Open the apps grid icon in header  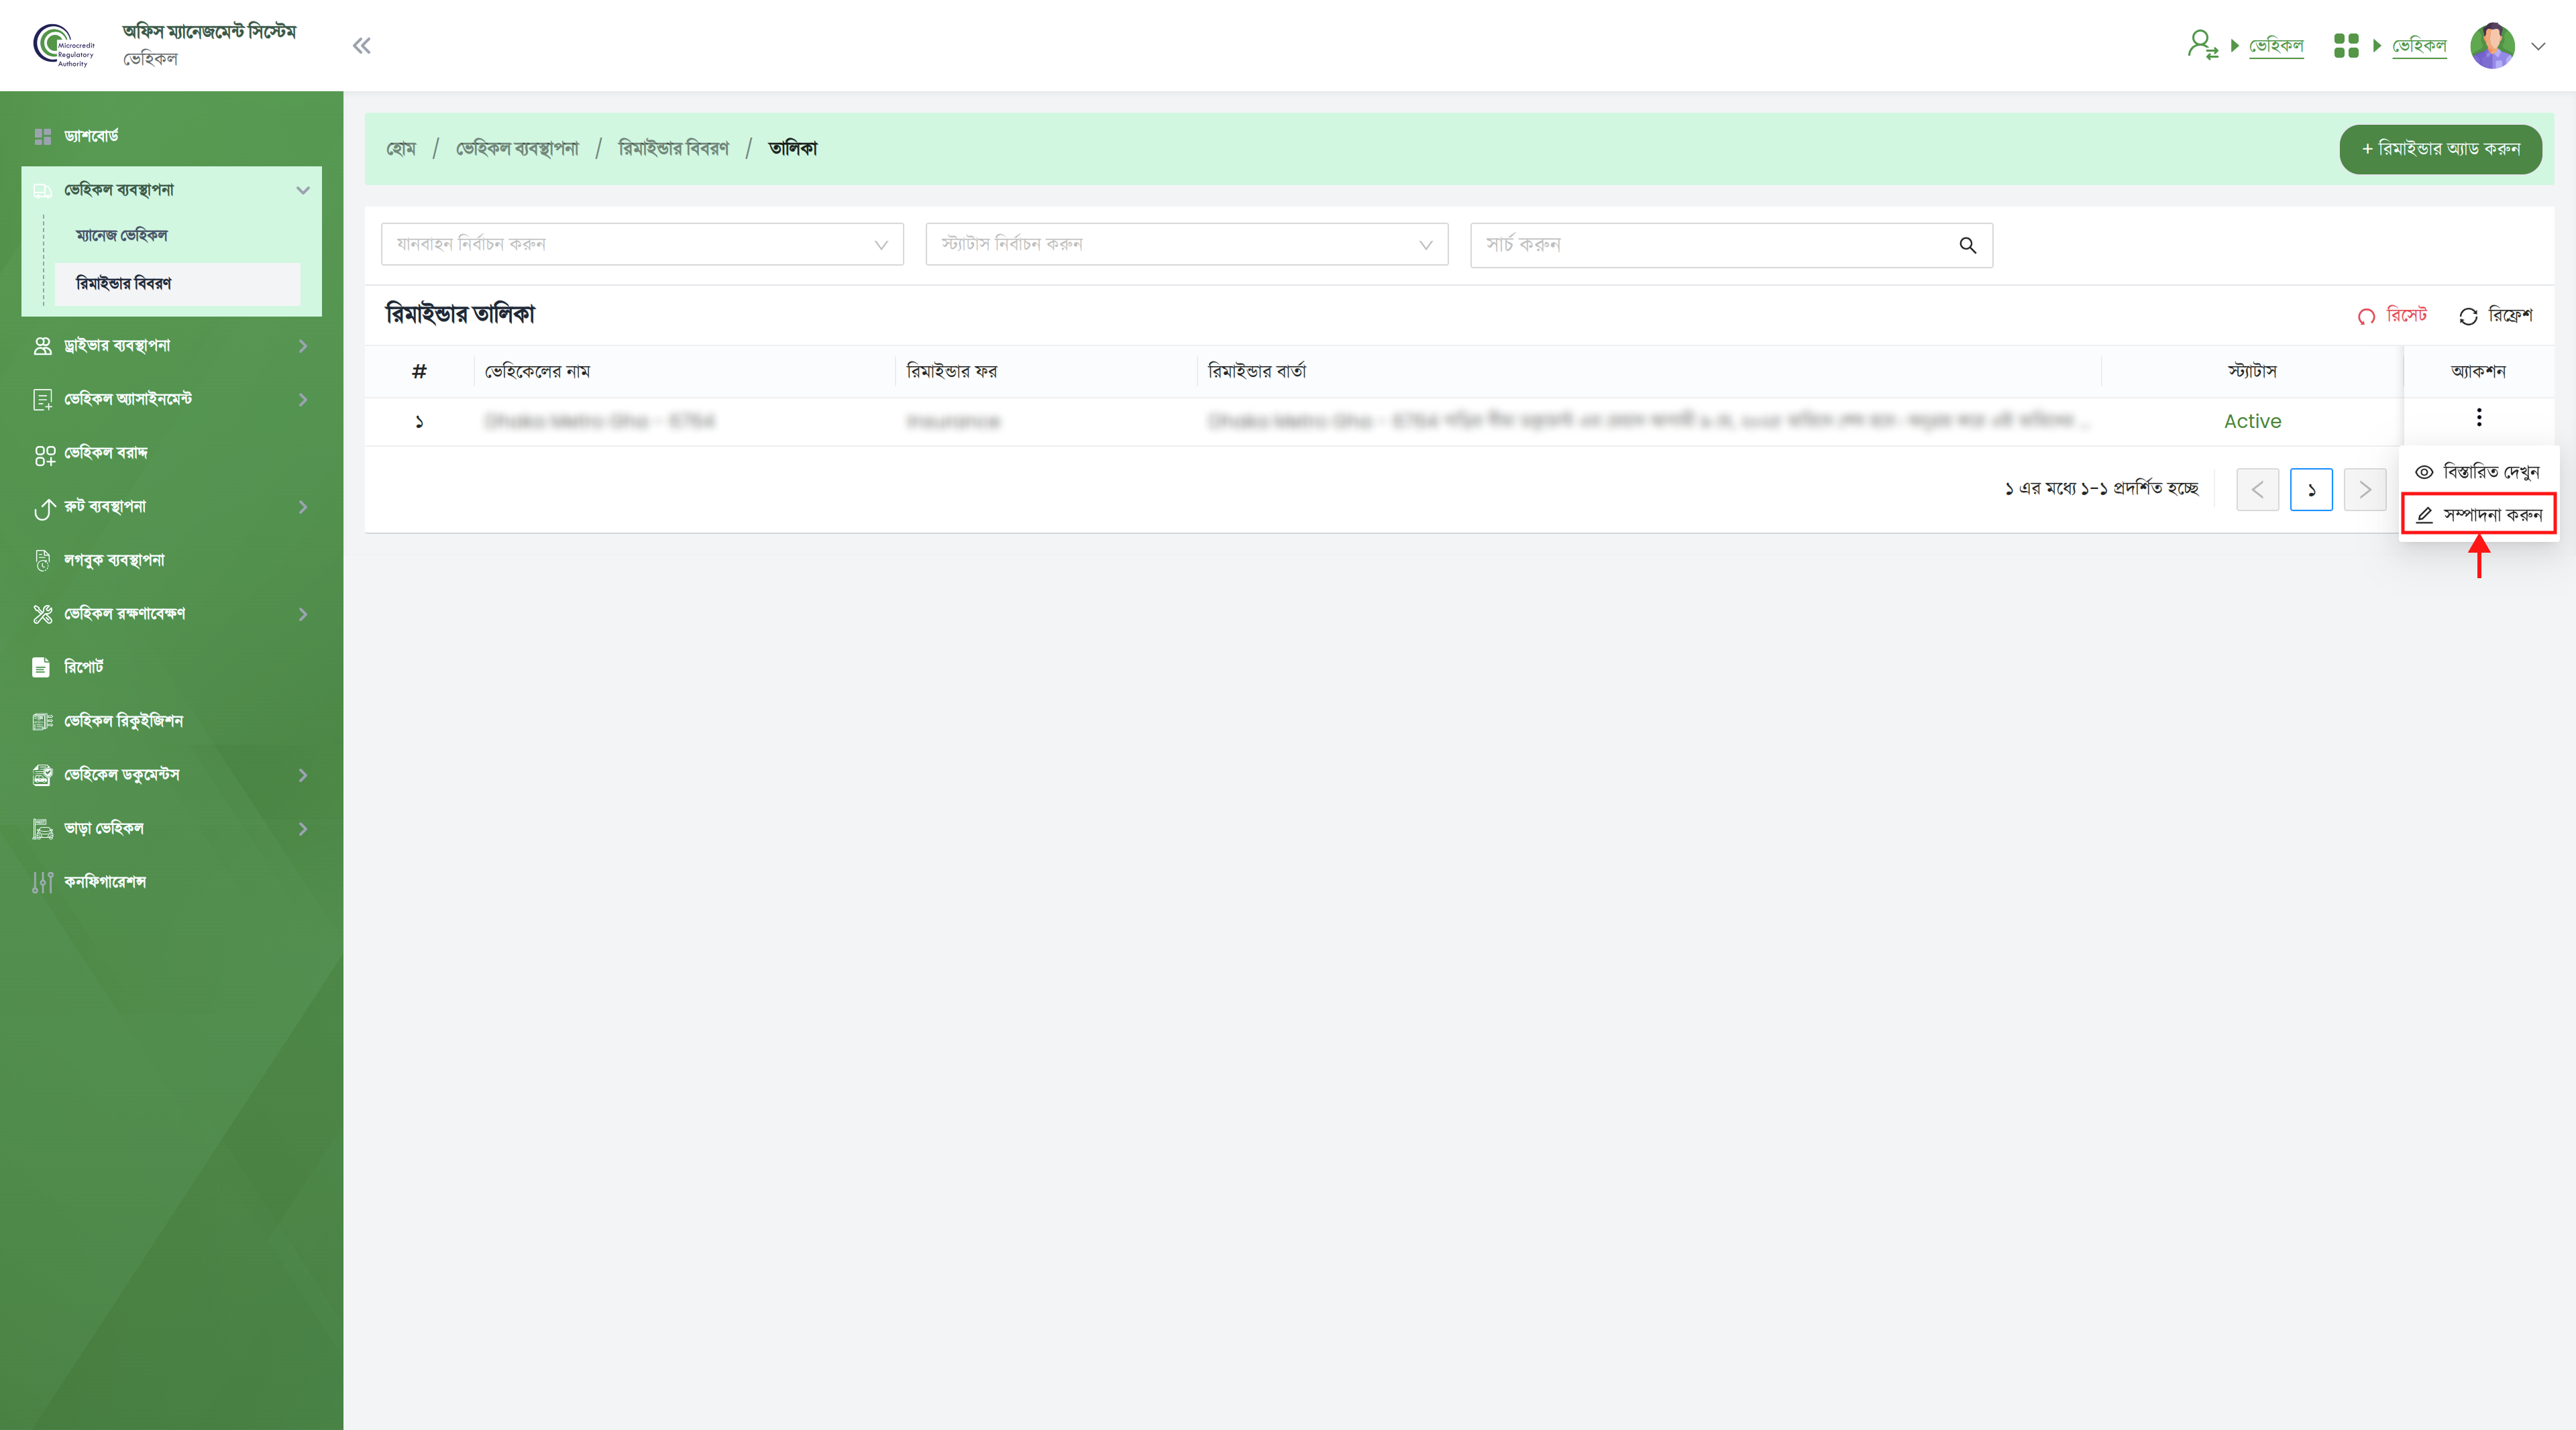[2346, 45]
